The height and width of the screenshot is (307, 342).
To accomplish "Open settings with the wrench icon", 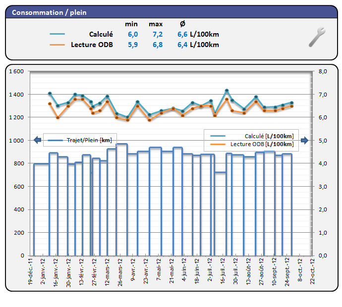I will [317, 38].
